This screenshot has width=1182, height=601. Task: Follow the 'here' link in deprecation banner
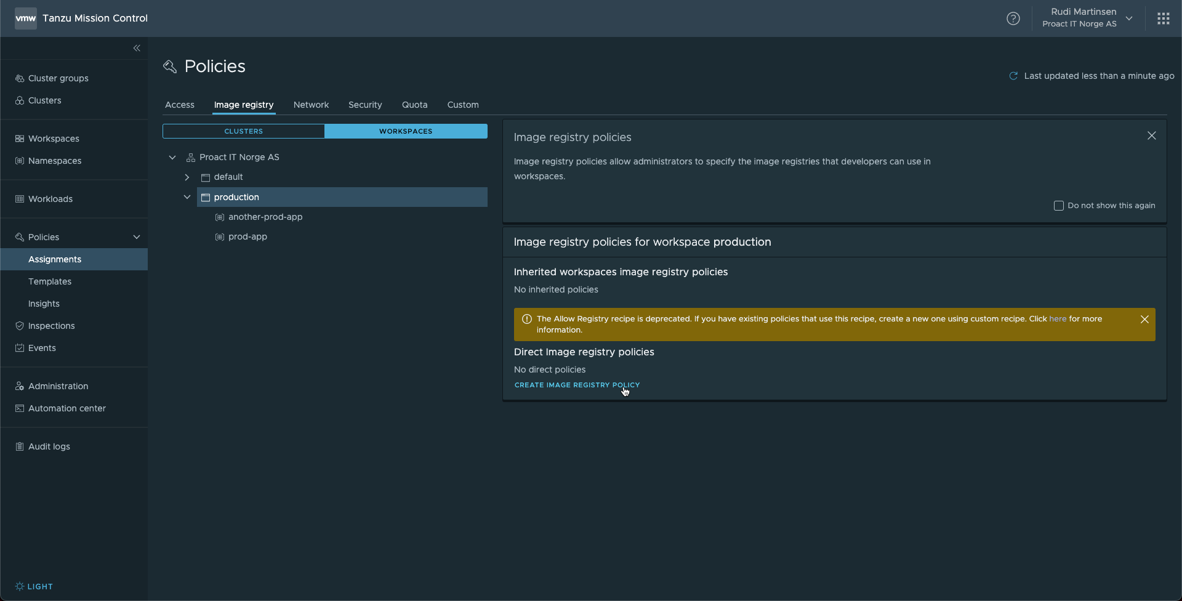pos(1058,319)
